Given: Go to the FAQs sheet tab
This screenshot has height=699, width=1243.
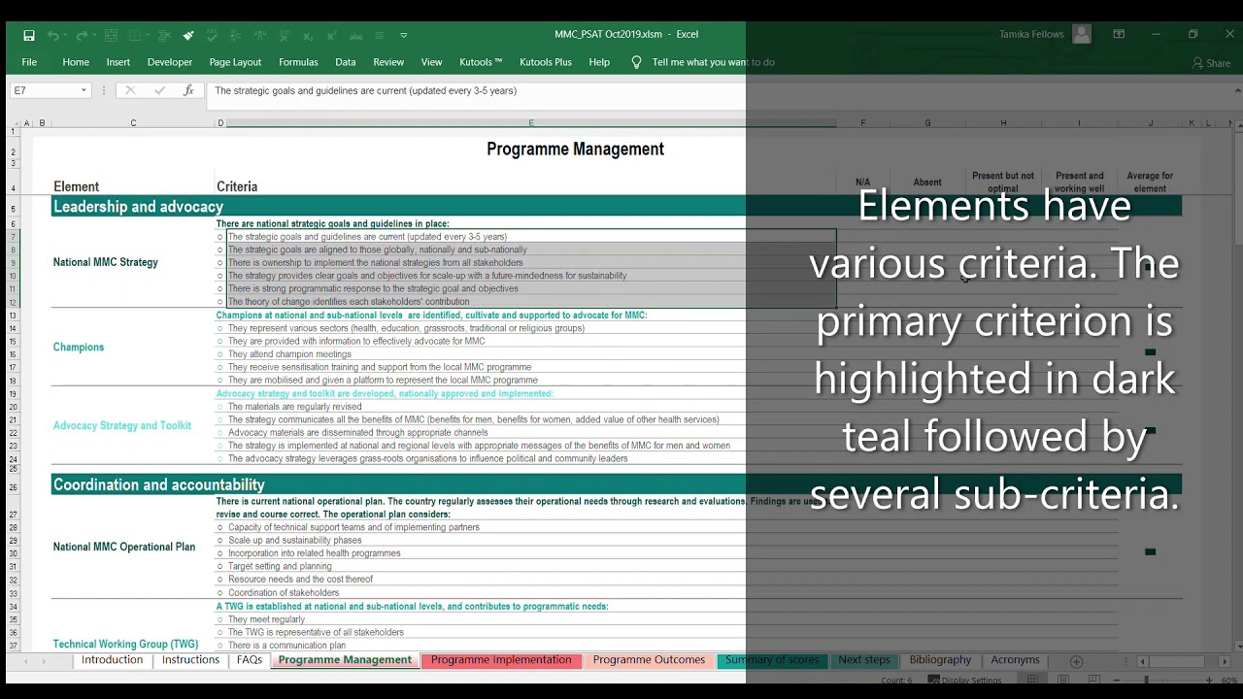Looking at the screenshot, I should (x=250, y=660).
